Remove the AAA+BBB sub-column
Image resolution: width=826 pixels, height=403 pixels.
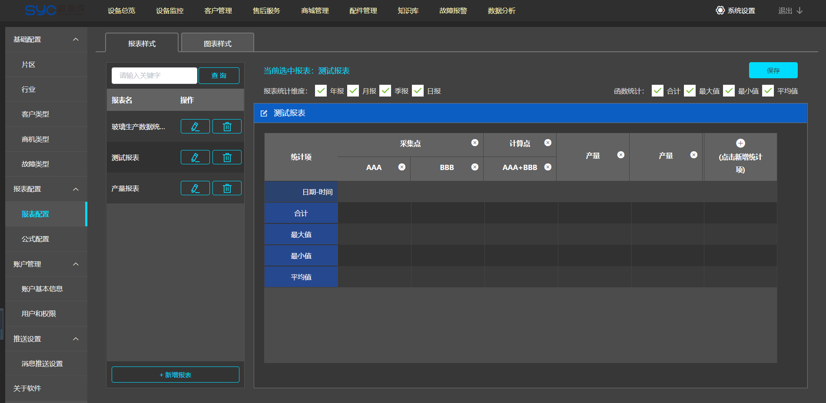(548, 167)
